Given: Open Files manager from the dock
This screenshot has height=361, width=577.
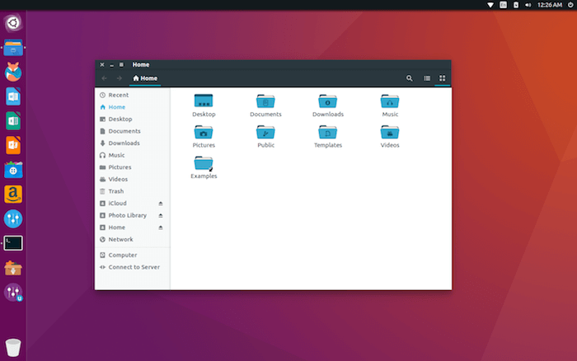Looking at the screenshot, I should point(13,48).
